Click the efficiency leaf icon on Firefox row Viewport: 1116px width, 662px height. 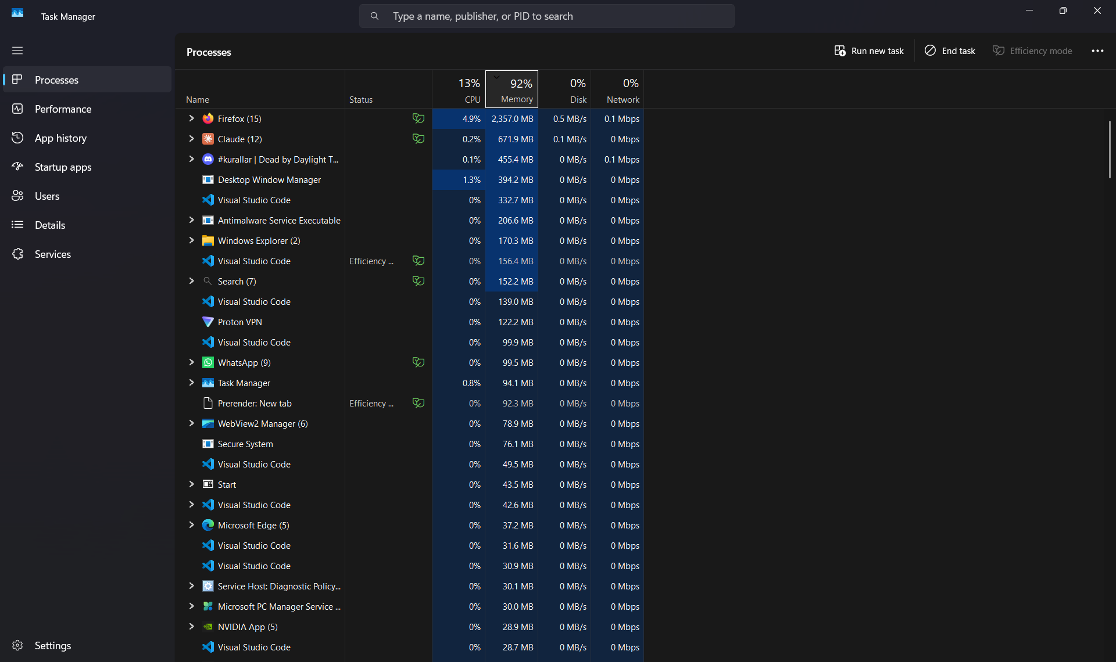pos(419,118)
